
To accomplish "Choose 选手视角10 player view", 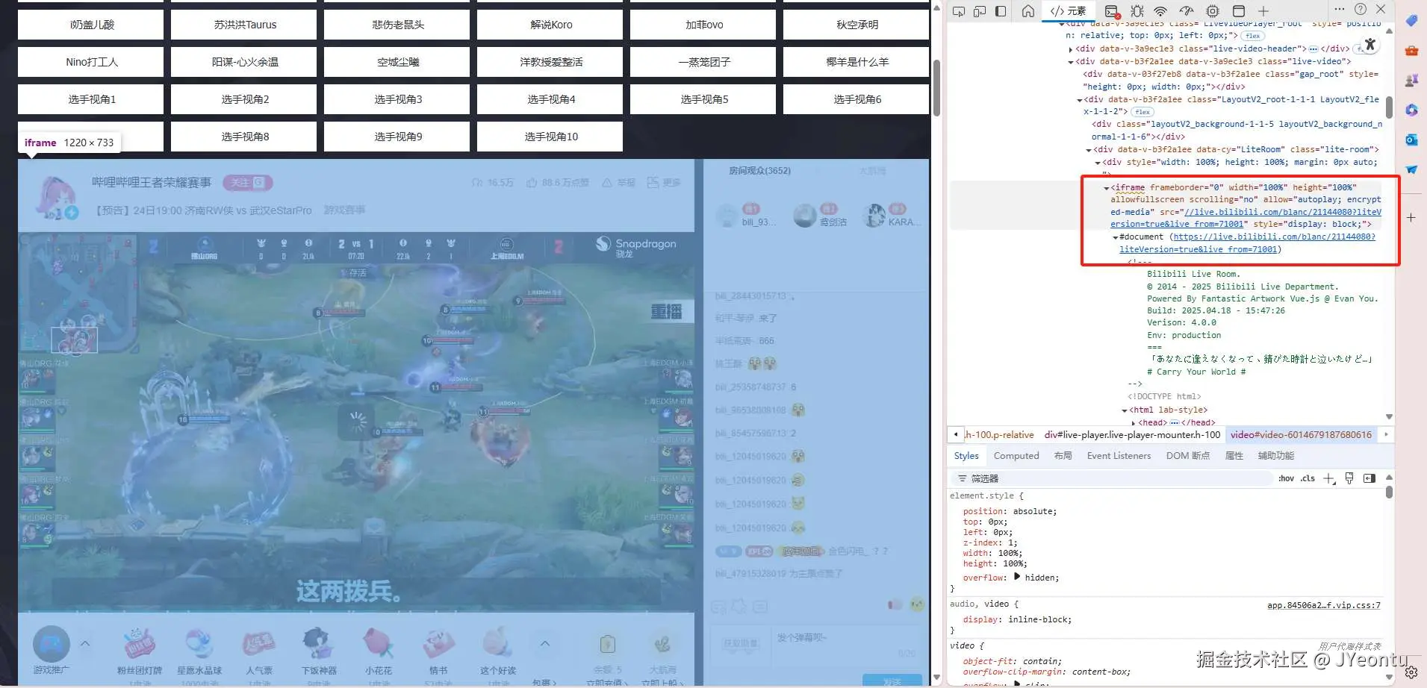I will (x=551, y=137).
